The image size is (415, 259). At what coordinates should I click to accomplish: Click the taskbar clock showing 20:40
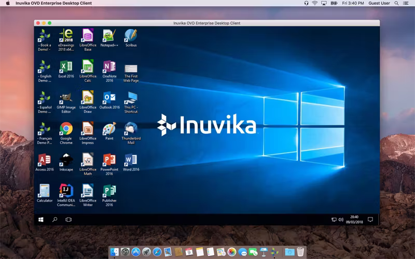(354, 219)
